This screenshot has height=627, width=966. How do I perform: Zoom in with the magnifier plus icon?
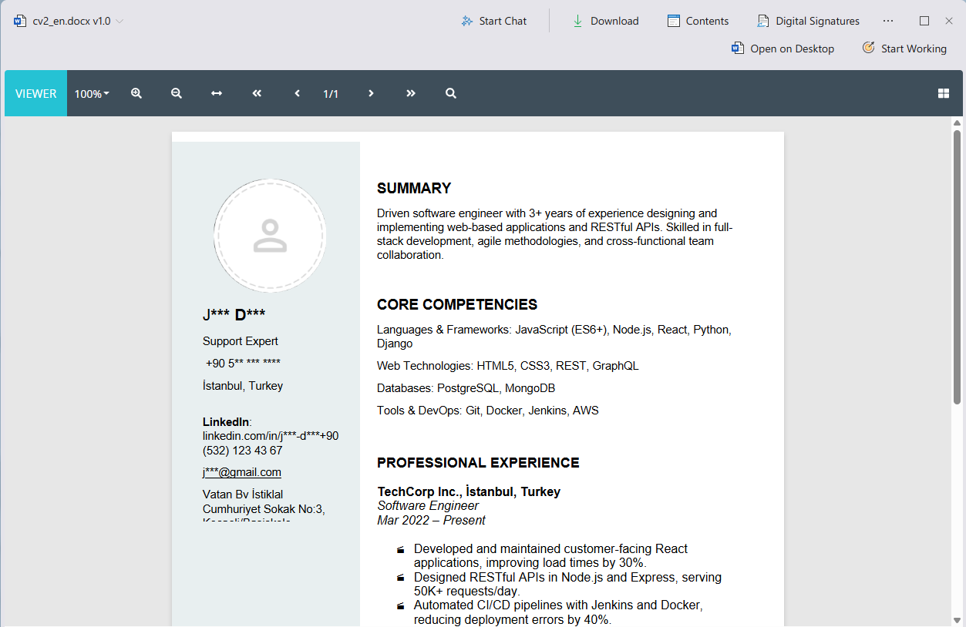coord(136,93)
